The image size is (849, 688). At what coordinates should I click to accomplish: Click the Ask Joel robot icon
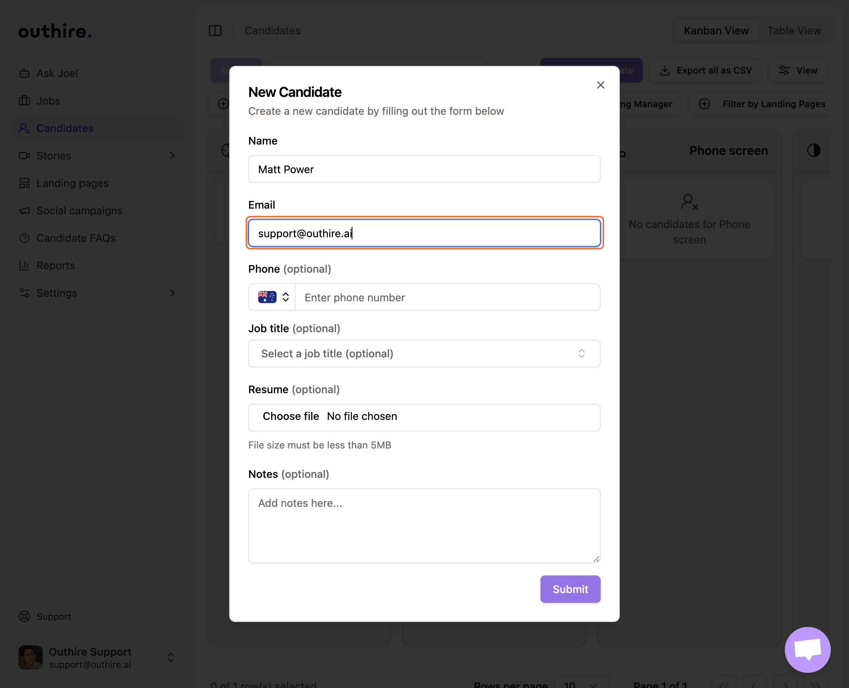24,73
